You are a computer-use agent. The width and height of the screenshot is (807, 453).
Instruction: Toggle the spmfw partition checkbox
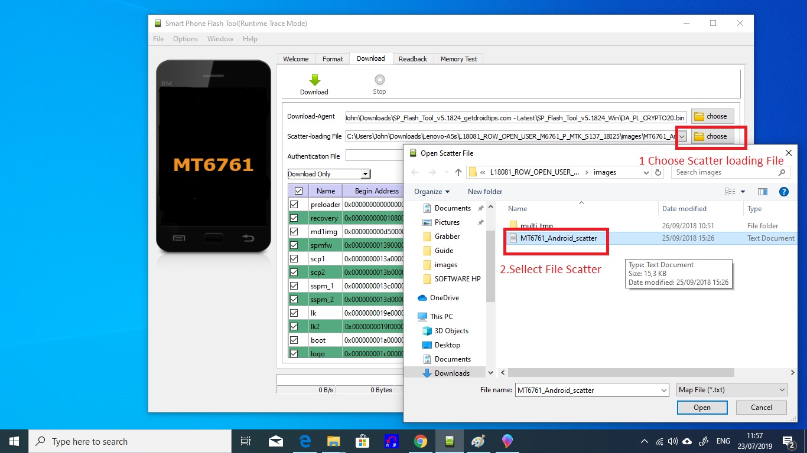tap(294, 245)
